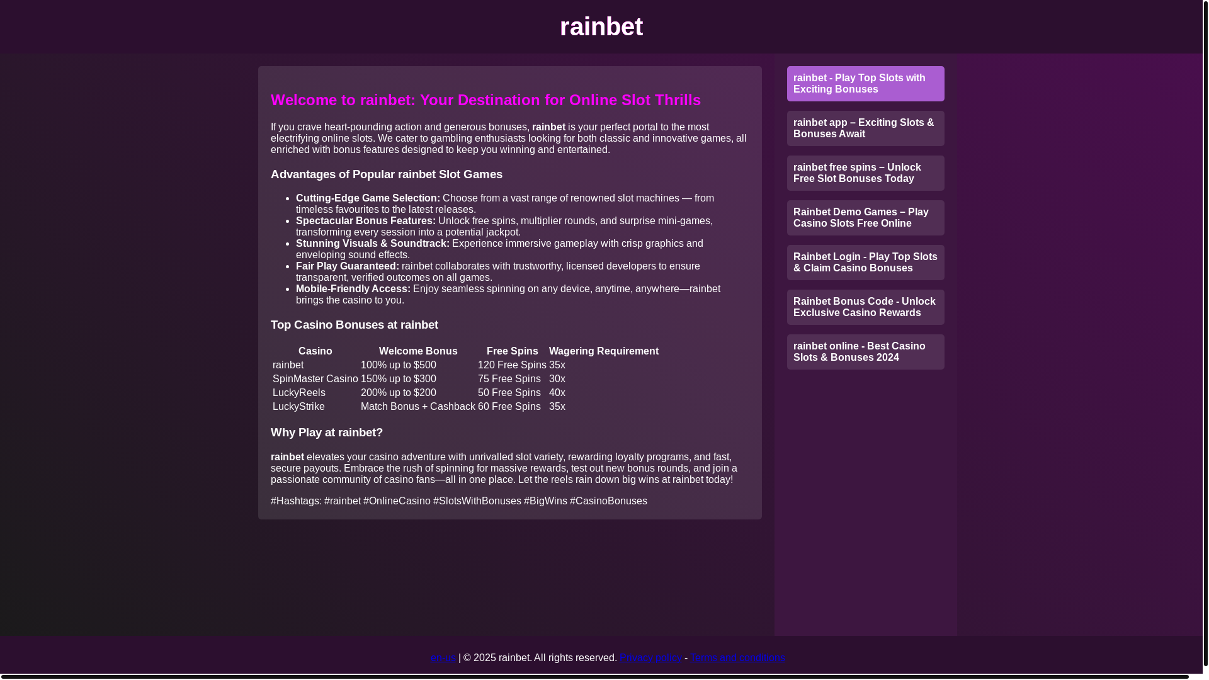Viewport: 1209px width, 680px height.
Task: Open 'rainbet online - Best Casino Slots & Bonuses 2024'
Action: (x=866, y=352)
